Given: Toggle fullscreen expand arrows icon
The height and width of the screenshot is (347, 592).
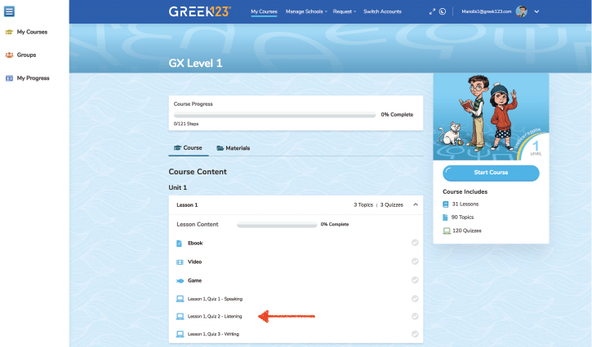Looking at the screenshot, I should click(432, 11).
